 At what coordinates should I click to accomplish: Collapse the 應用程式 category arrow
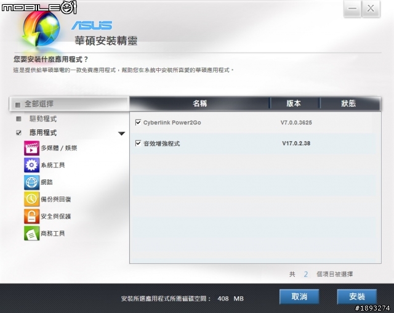click(122, 134)
